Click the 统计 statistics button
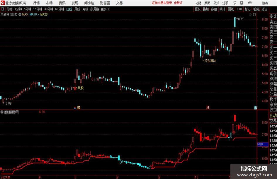Image resolution: width=277 pixels, height=179 pixels. 222,9
